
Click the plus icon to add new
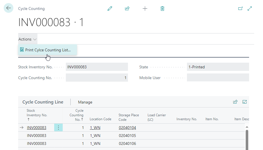145,9
